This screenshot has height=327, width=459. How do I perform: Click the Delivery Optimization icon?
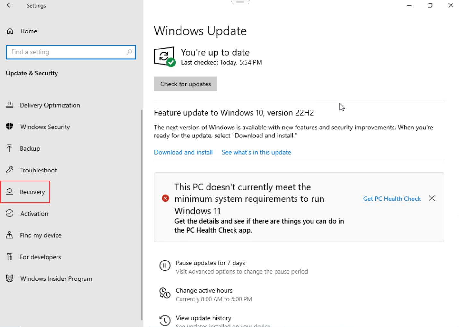coord(10,105)
